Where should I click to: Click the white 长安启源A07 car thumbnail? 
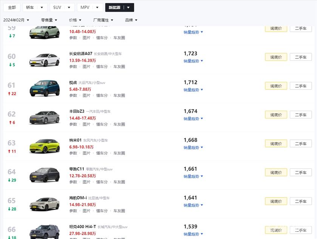click(x=45, y=60)
